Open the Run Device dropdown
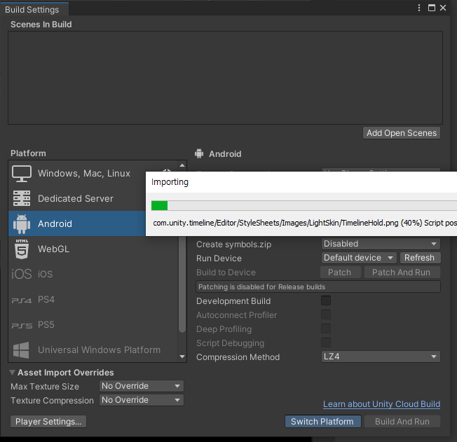Image resolution: width=457 pixels, height=442 pixels. tap(359, 258)
